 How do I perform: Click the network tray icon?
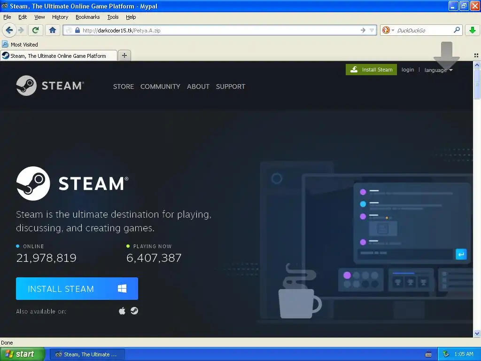tap(446, 354)
